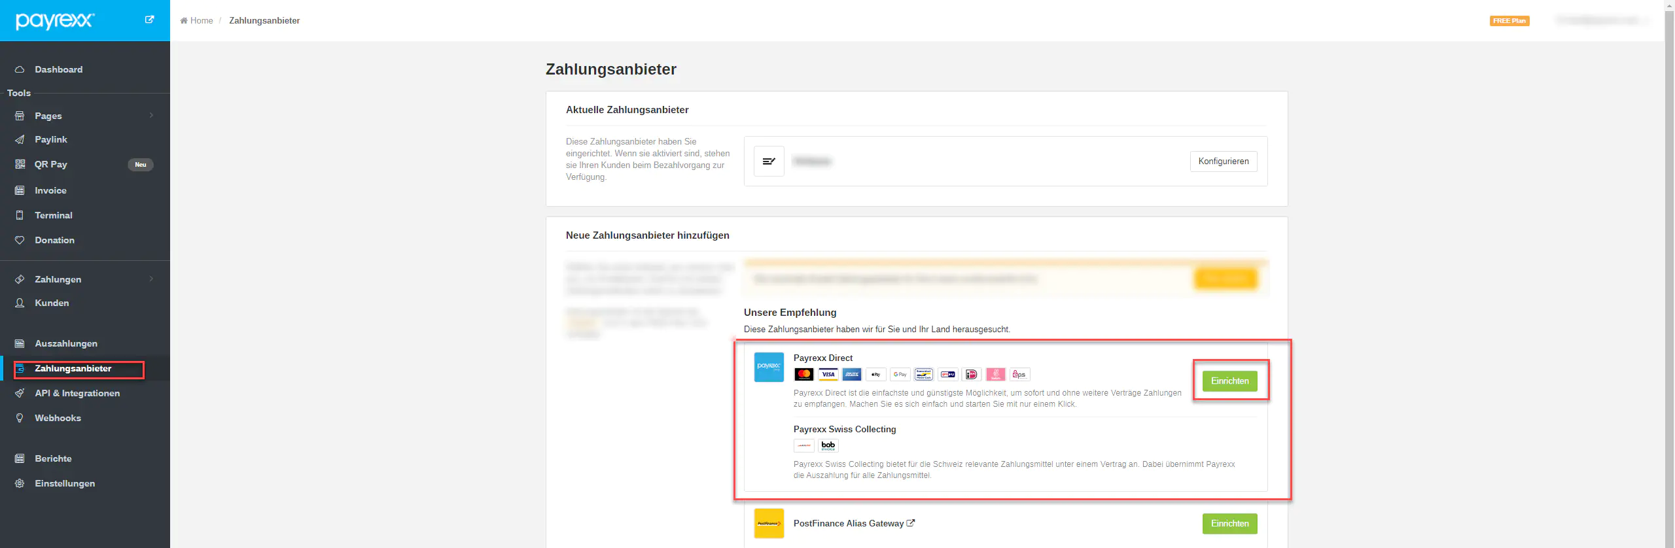The height and width of the screenshot is (548, 1675).
Task: Open Invoice in the sidebar
Action: point(50,190)
